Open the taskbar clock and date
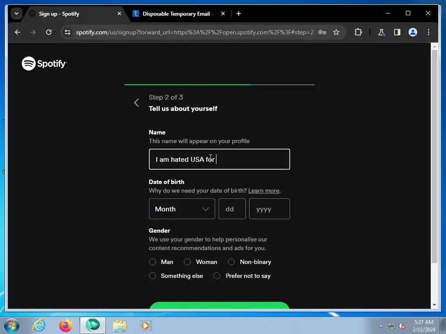Screen dimensions: 446x334 tap(424, 326)
